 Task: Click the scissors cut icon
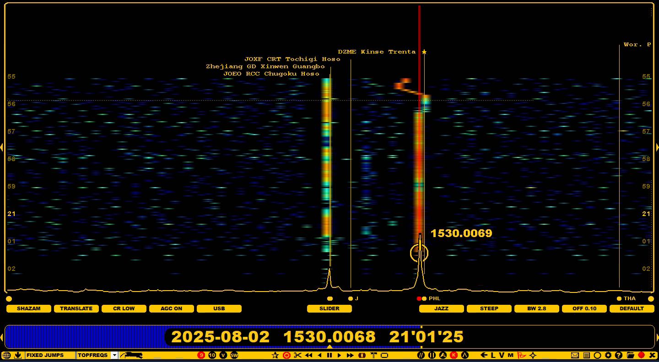(298, 355)
